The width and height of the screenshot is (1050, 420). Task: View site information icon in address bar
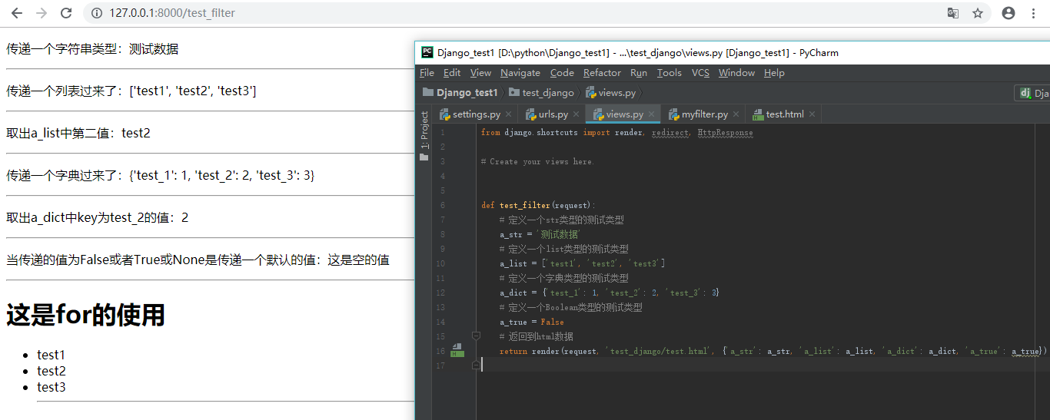tap(97, 13)
